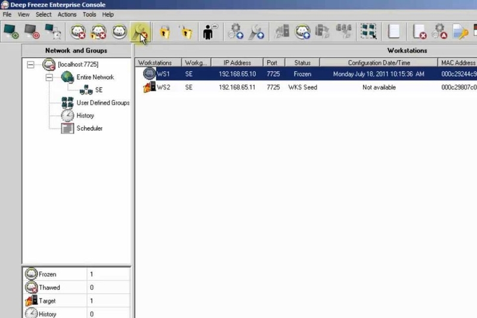477x318 pixels.
Task: Click the IP address 192.168.65.11
Action: pyautogui.click(x=237, y=87)
